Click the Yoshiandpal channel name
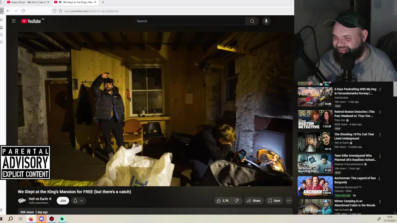The image size is (397, 223). pos(341,98)
